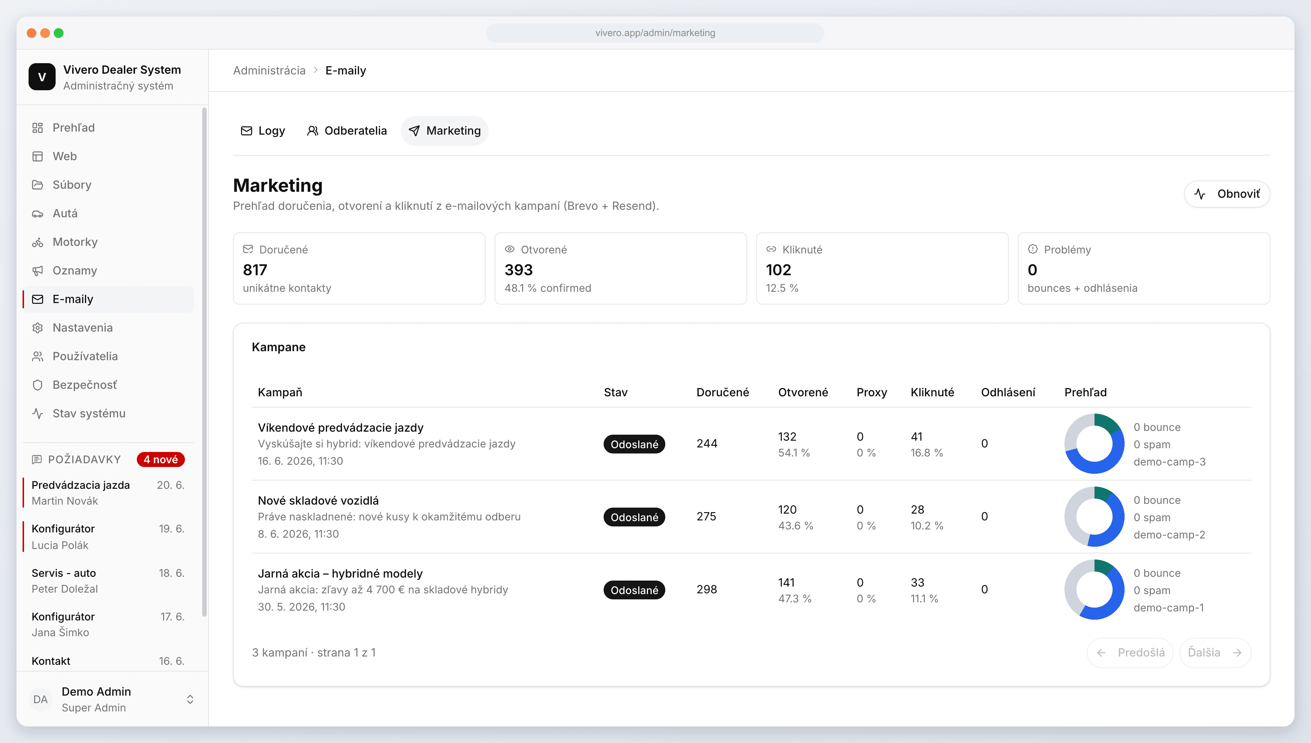Click the Prehľad dashboard grid icon

37,127
